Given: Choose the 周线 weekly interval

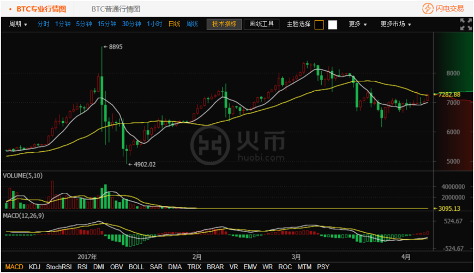Looking at the screenshot, I should 192,24.
